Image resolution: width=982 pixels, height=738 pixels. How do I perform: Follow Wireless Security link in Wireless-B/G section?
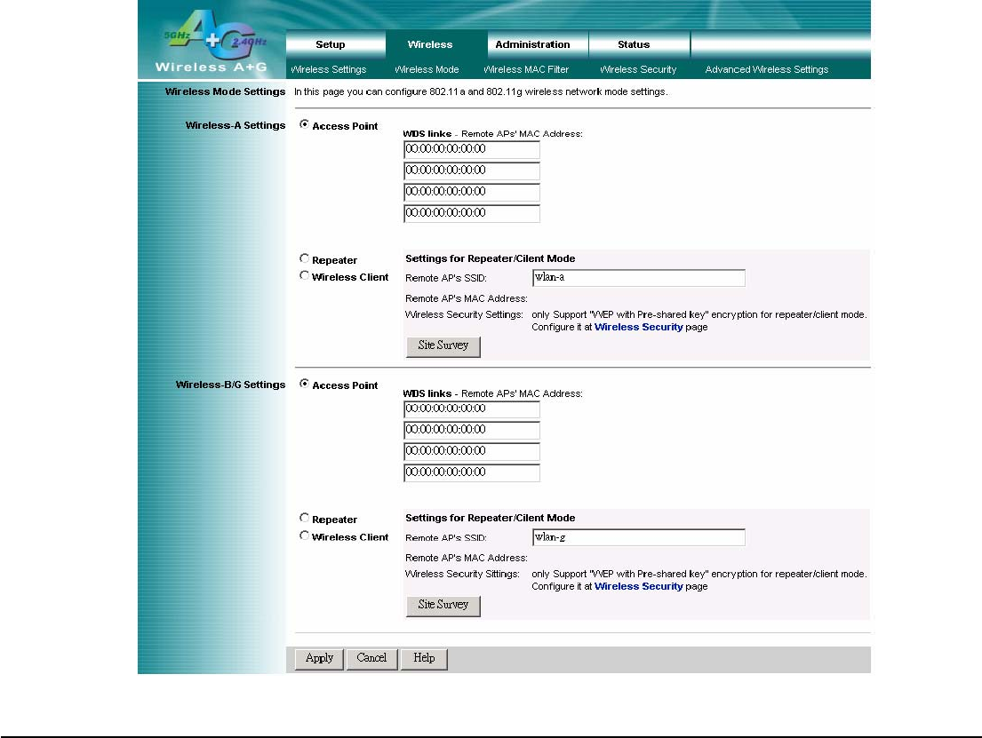pyautogui.click(x=638, y=586)
